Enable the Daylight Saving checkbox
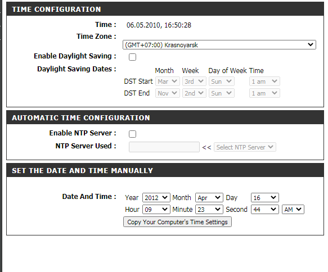Image resolution: width=328 pixels, height=272 pixels. (132, 57)
